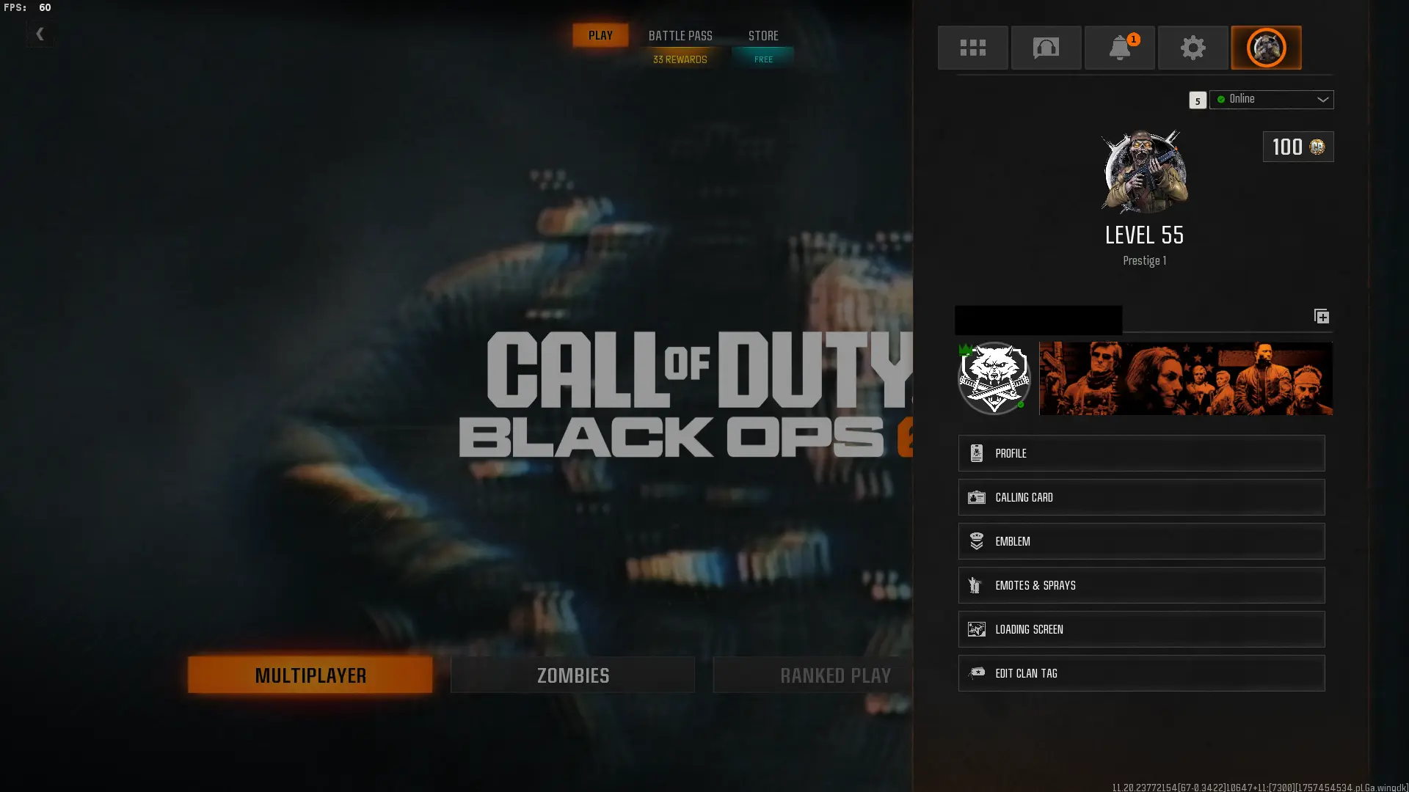Click the Prestige 1 text
This screenshot has height=792, width=1409.
tap(1144, 260)
